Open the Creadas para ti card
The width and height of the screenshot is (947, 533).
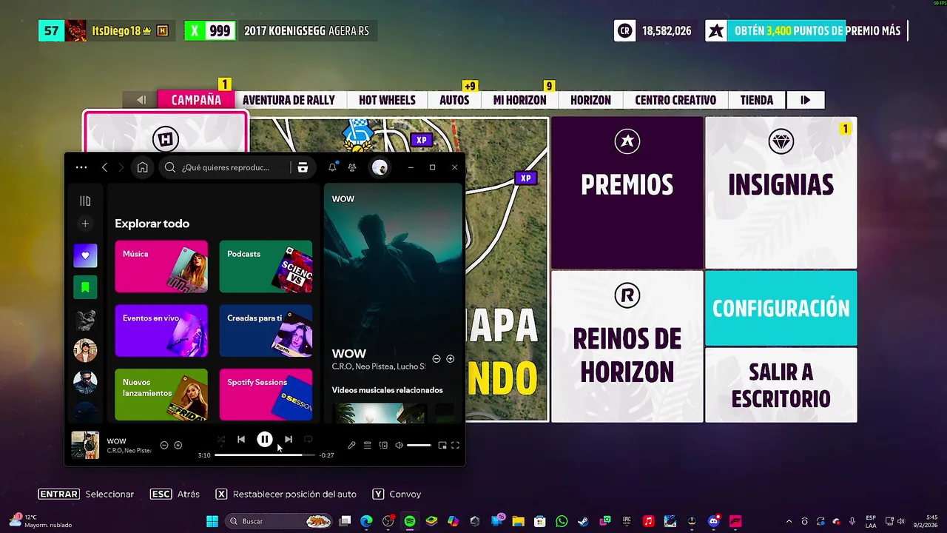[266, 331]
